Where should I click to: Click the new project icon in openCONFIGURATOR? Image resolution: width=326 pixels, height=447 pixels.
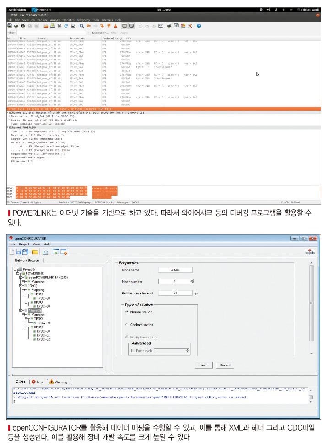tap(12, 251)
